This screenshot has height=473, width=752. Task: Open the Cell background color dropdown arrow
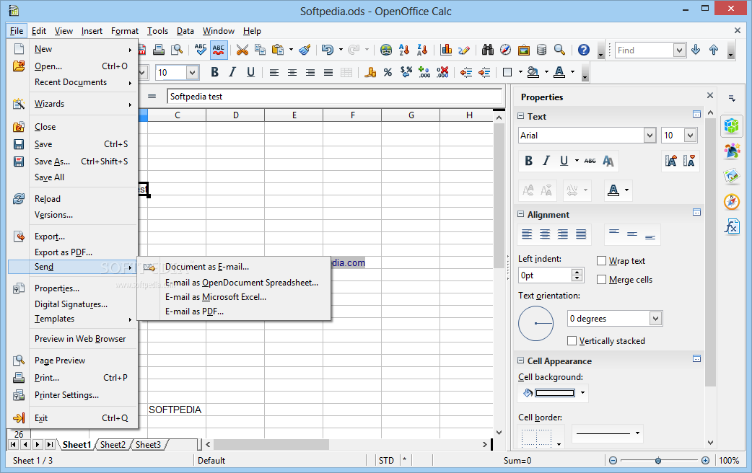(582, 393)
